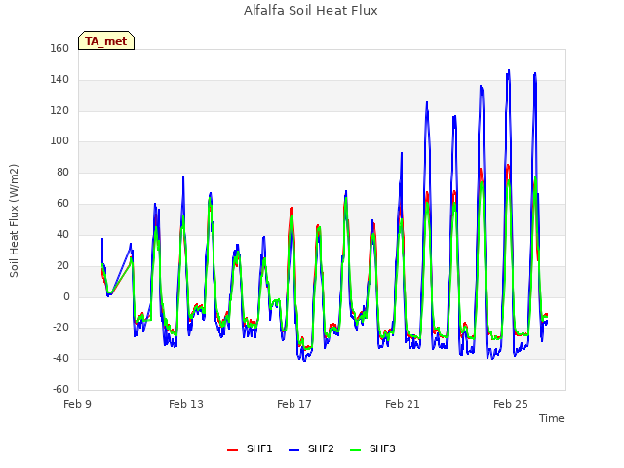Click the green SHF3 legend swatch
This screenshot has height=468, width=624.
pos(355,450)
